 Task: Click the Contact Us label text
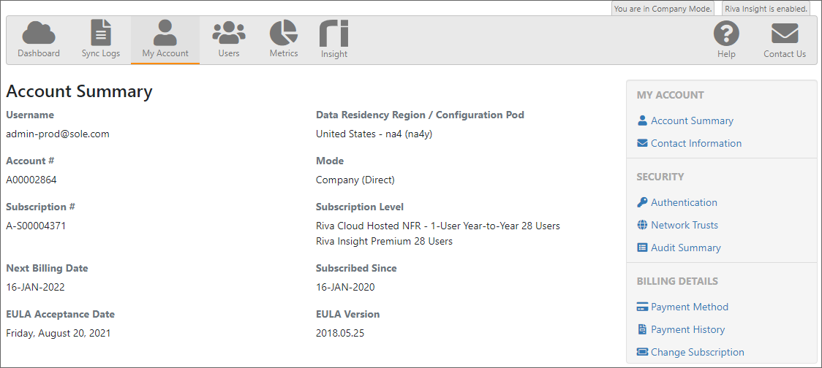coord(785,54)
